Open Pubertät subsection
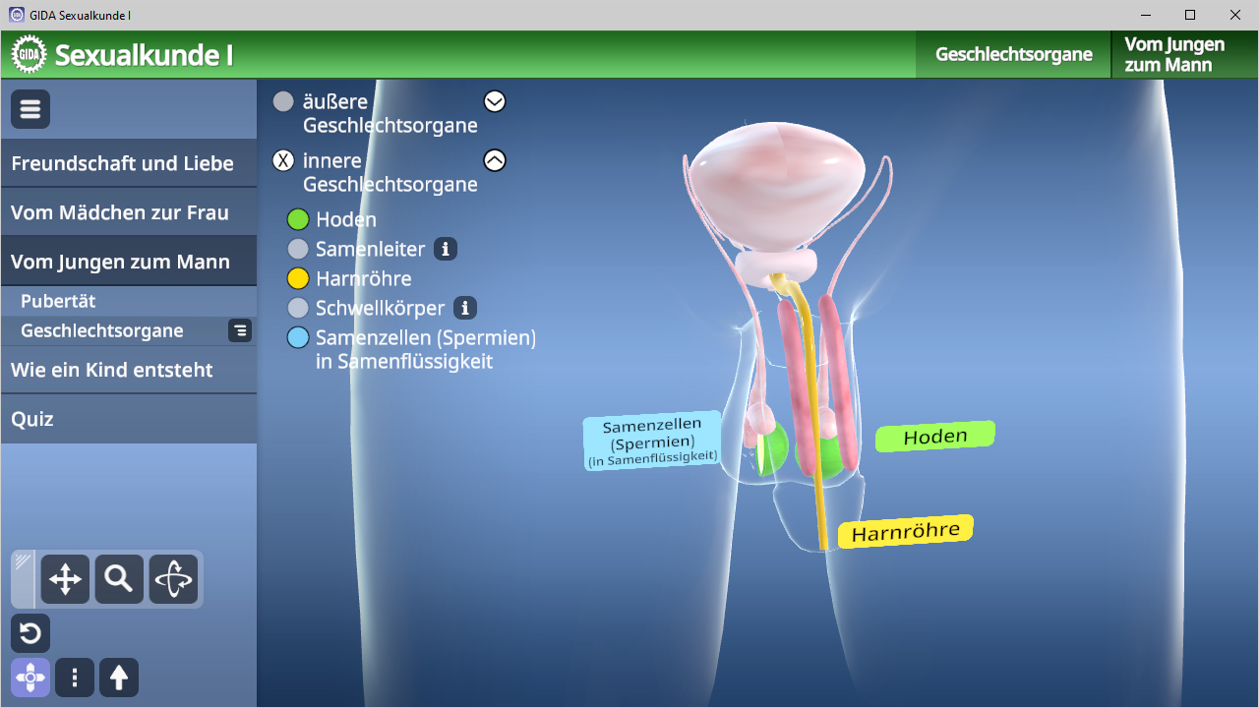 [129, 301]
